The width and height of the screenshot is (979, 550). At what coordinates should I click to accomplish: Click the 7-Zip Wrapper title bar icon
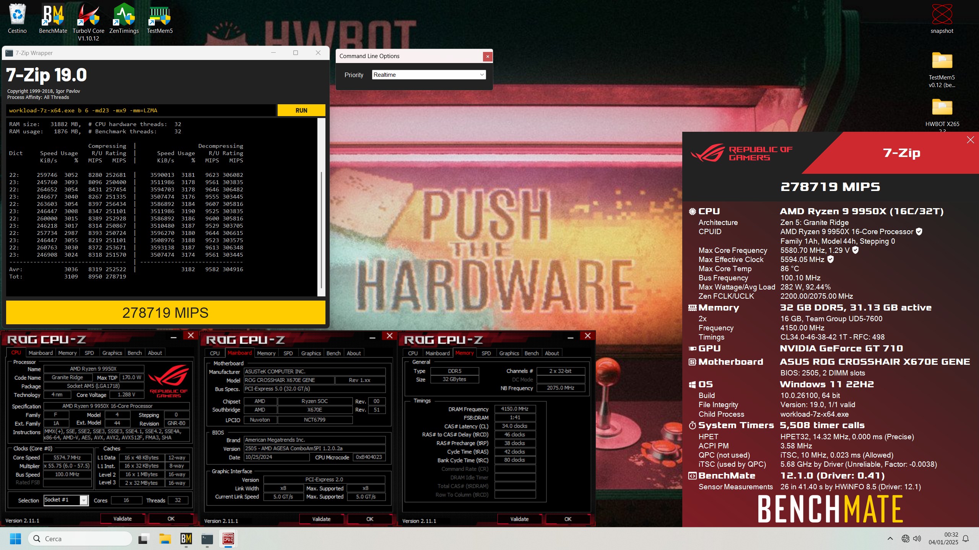click(x=9, y=53)
